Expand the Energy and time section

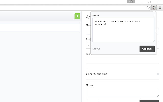click(x=96, y=74)
